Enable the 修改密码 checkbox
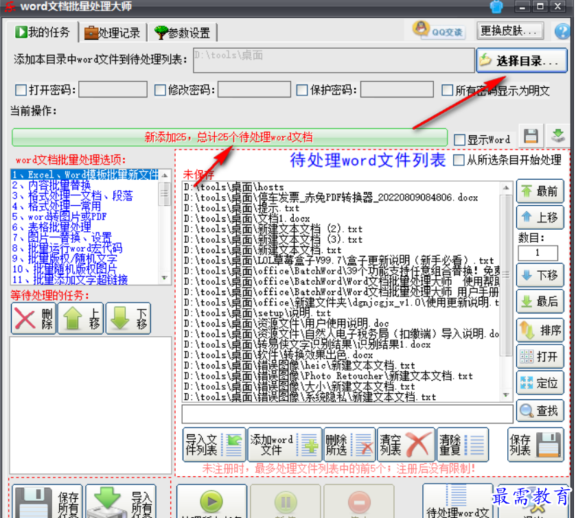Image resolution: width=576 pixels, height=518 pixels. [x=160, y=90]
